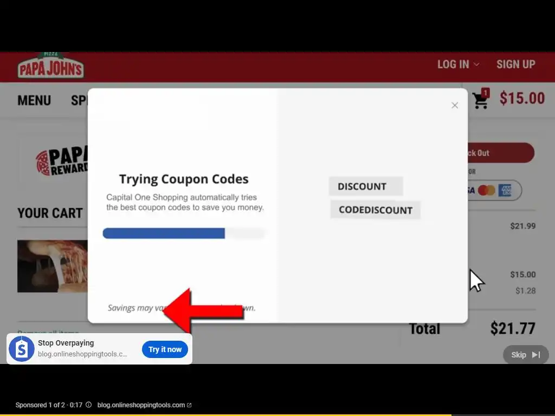Click the Stop Overpaying ad shopping icon

(22, 349)
